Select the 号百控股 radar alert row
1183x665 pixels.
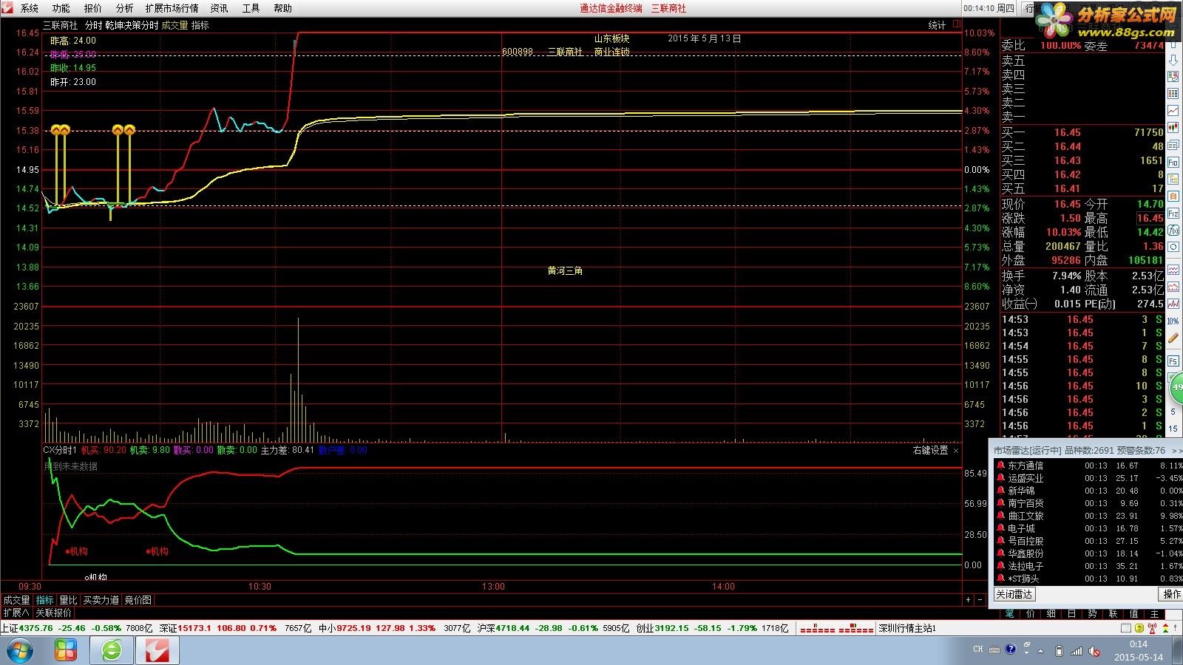click(x=1088, y=541)
